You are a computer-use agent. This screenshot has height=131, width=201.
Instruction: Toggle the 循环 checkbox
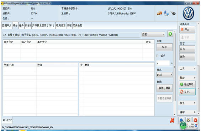coord(157,56)
